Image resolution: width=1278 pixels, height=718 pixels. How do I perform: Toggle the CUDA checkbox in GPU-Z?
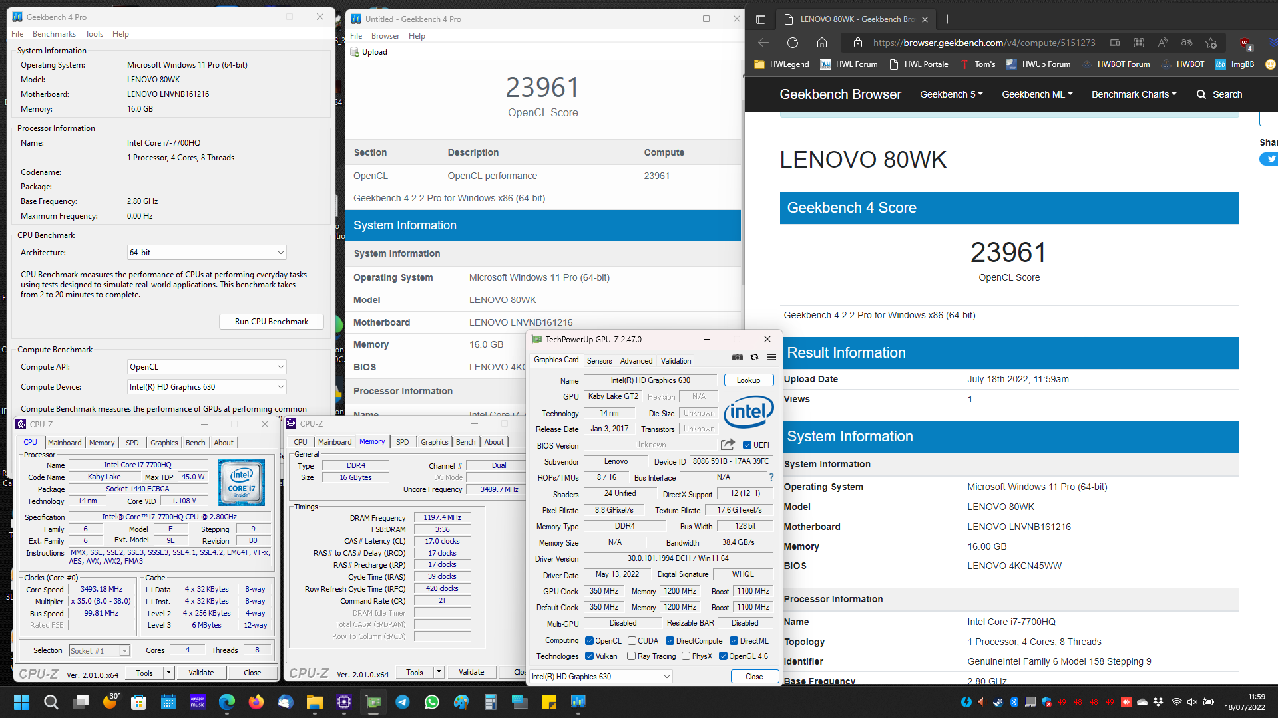pyautogui.click(x=631, y=641)
